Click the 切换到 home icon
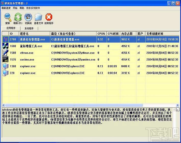This screenshot has height=143, width=181. pos(28,17)
